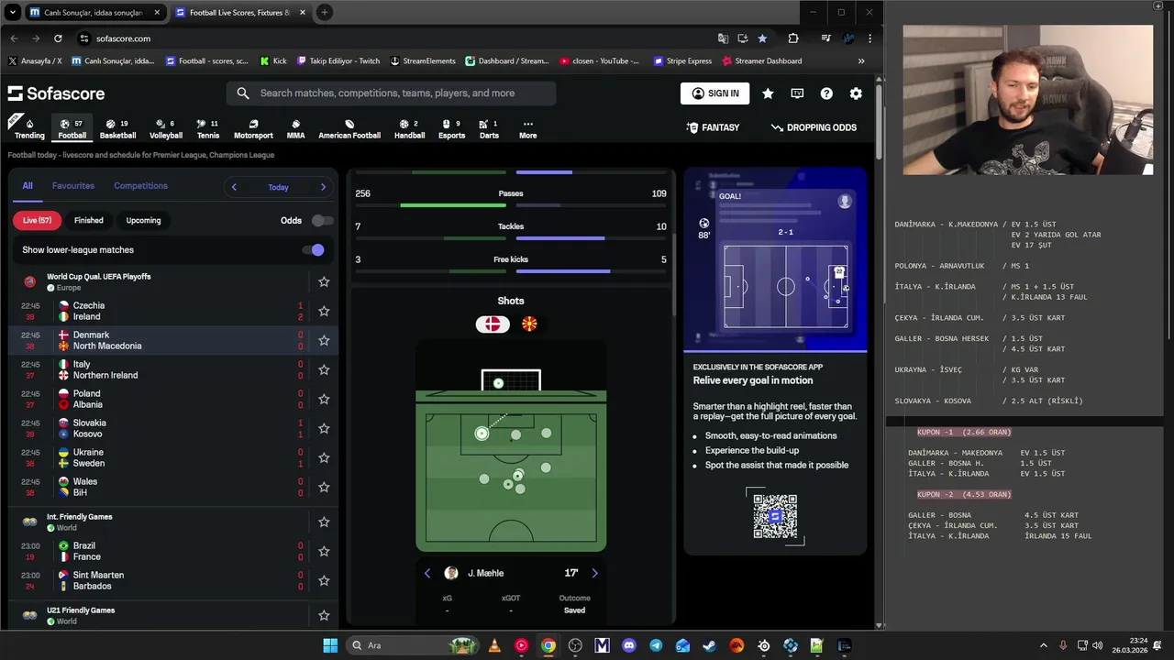Select American Football sport icon
The width and height of the screenshot is (1174, 660).
click(x=349, y=128)
